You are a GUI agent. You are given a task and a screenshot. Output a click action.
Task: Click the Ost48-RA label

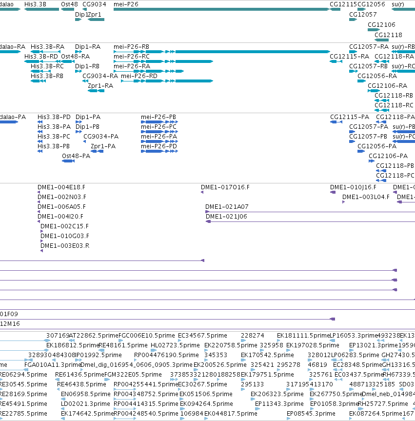pyautogui.click(x=76, y=57)
